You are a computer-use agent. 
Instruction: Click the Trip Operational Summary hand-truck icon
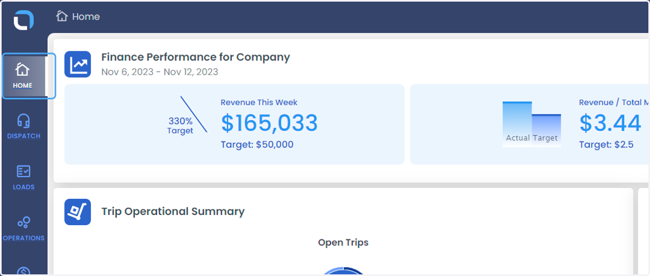pos(77,212)
